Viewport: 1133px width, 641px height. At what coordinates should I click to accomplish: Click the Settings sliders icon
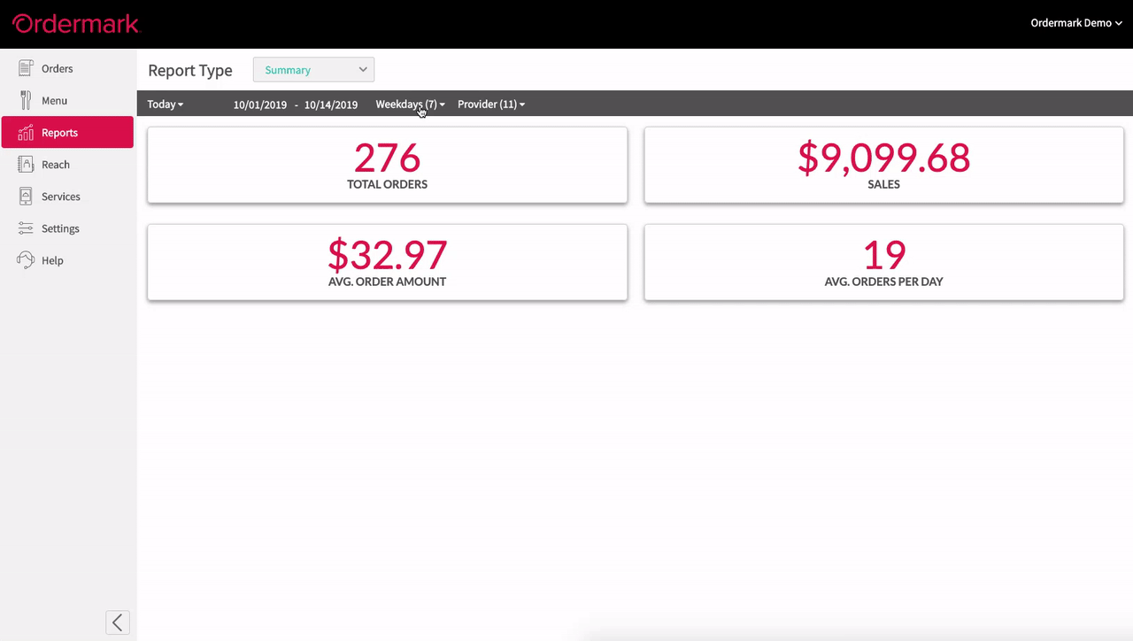tap(26, 228)
